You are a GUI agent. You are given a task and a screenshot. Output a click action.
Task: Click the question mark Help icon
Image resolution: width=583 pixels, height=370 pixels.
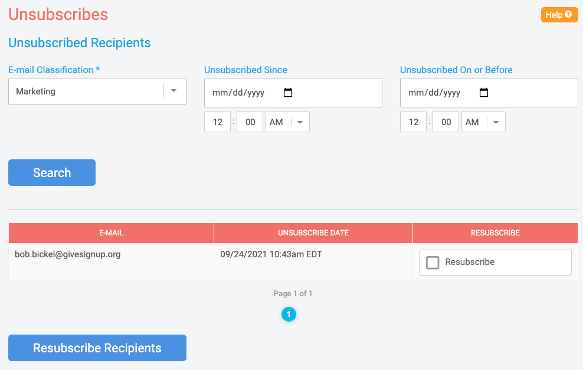[568, 15]
